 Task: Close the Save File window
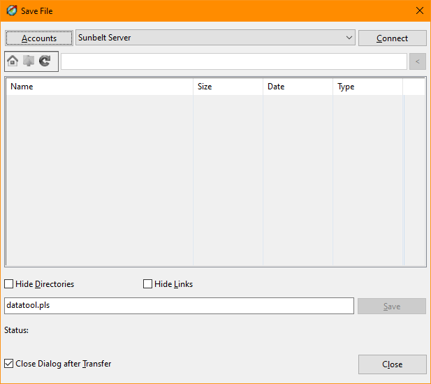click(x=419, y=10)
